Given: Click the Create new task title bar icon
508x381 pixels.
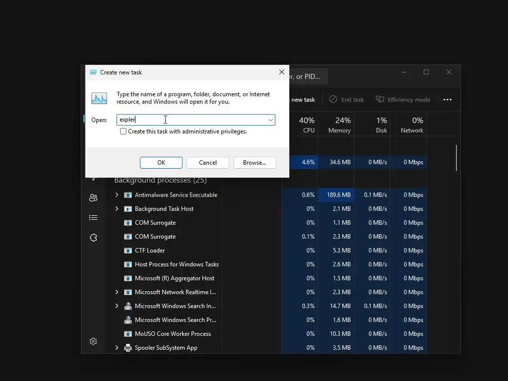Looking at the screenshot, I should coord(93,72).
